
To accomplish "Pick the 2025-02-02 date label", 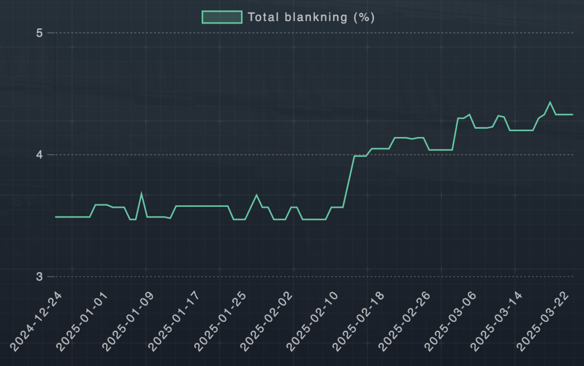I will [x=267, y=321].
